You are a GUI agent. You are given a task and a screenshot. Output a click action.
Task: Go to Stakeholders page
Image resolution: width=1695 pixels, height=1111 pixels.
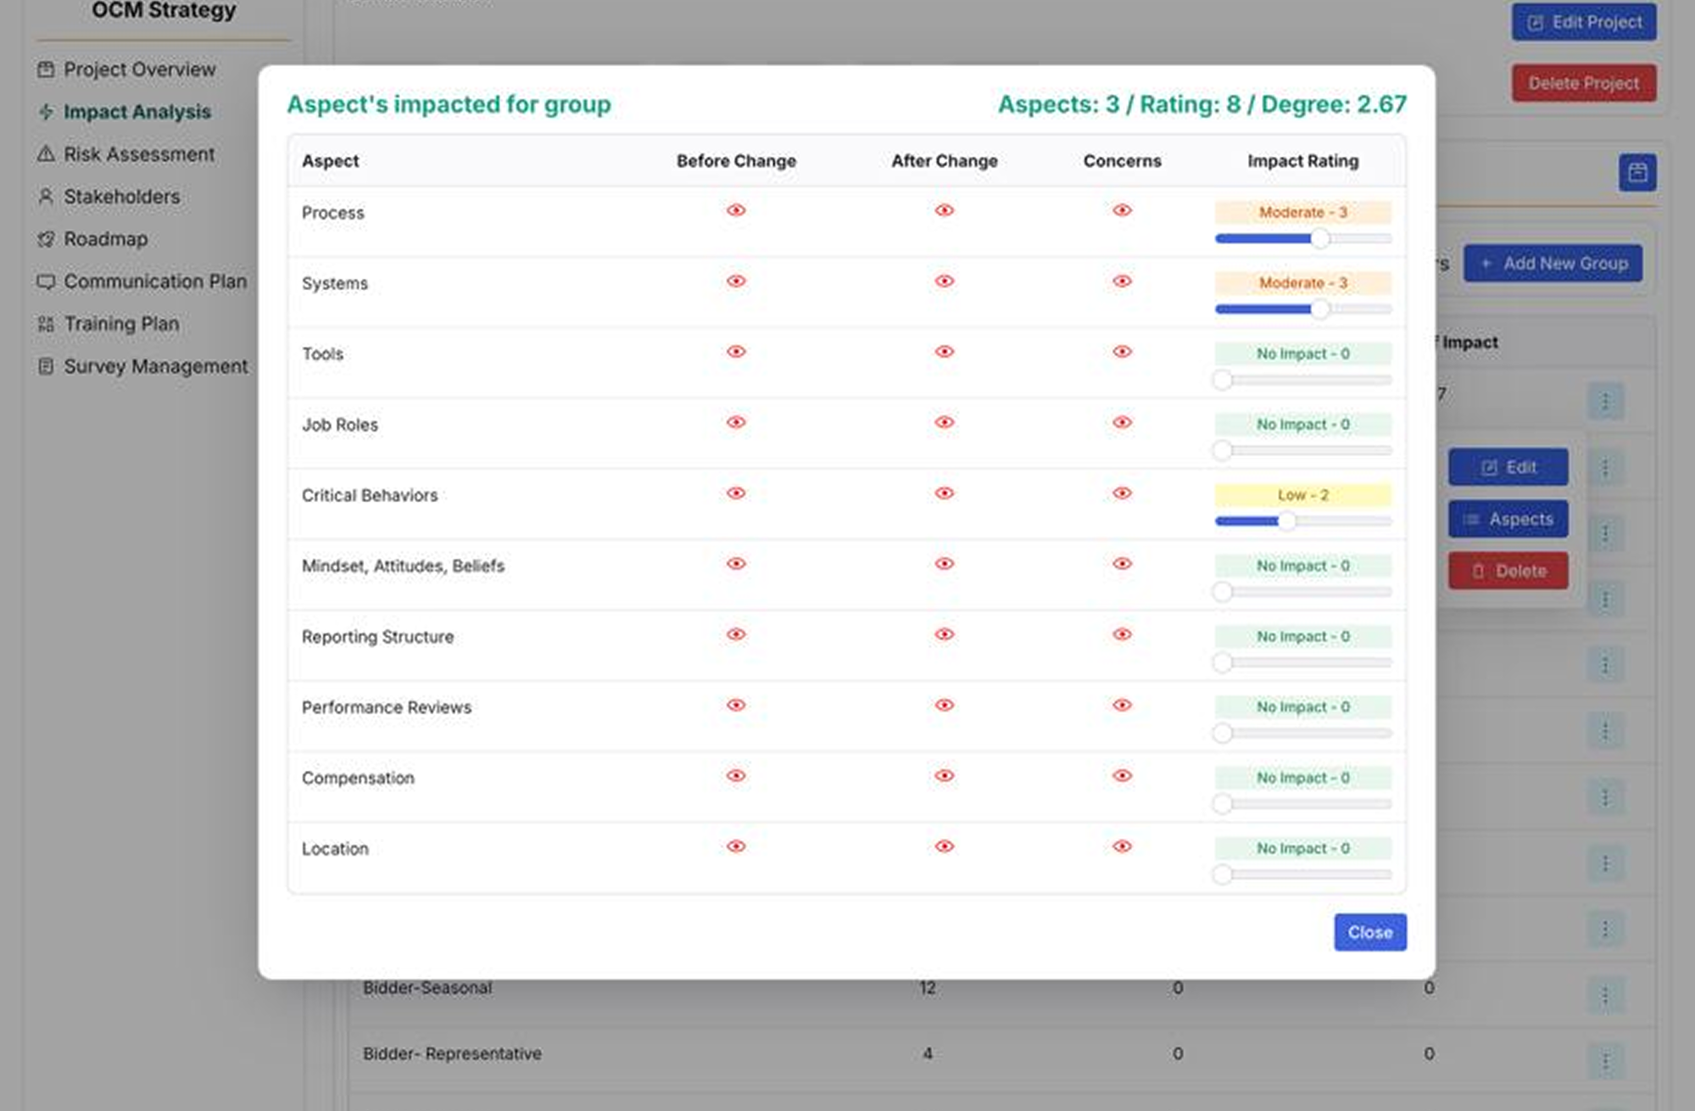[109, 197]
